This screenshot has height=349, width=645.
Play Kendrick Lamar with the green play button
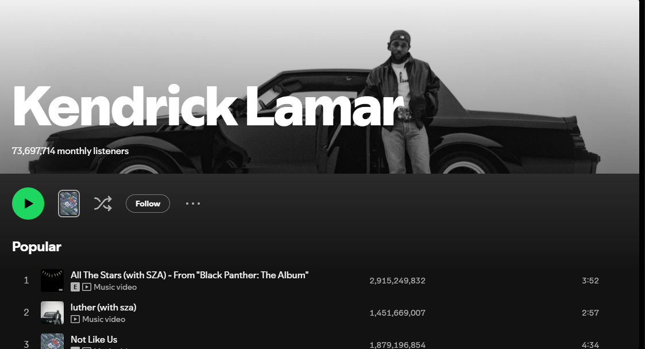[x=28, y=204]
